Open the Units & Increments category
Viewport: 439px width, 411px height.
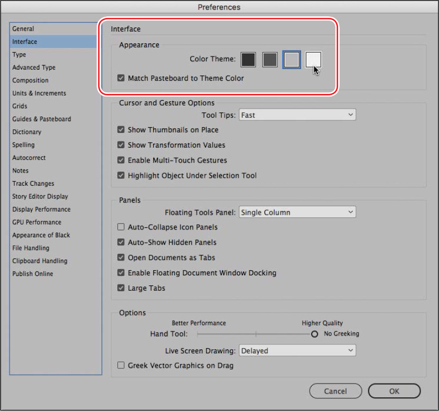39,93
